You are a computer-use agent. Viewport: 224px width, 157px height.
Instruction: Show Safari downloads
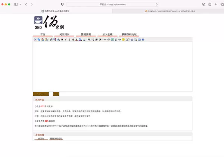(x=203, y=4)
